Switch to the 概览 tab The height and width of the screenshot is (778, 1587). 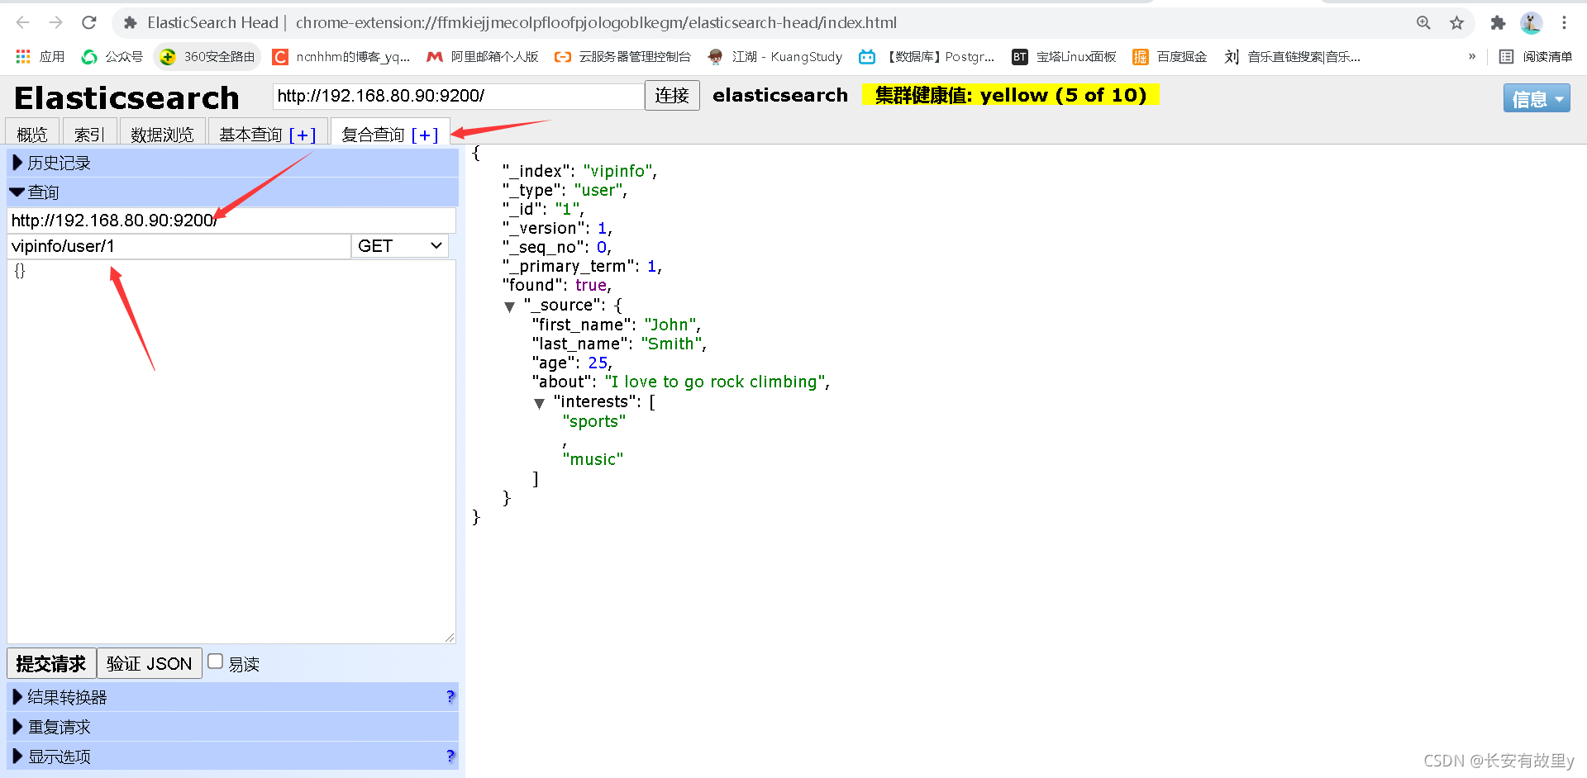coord(32,133)
